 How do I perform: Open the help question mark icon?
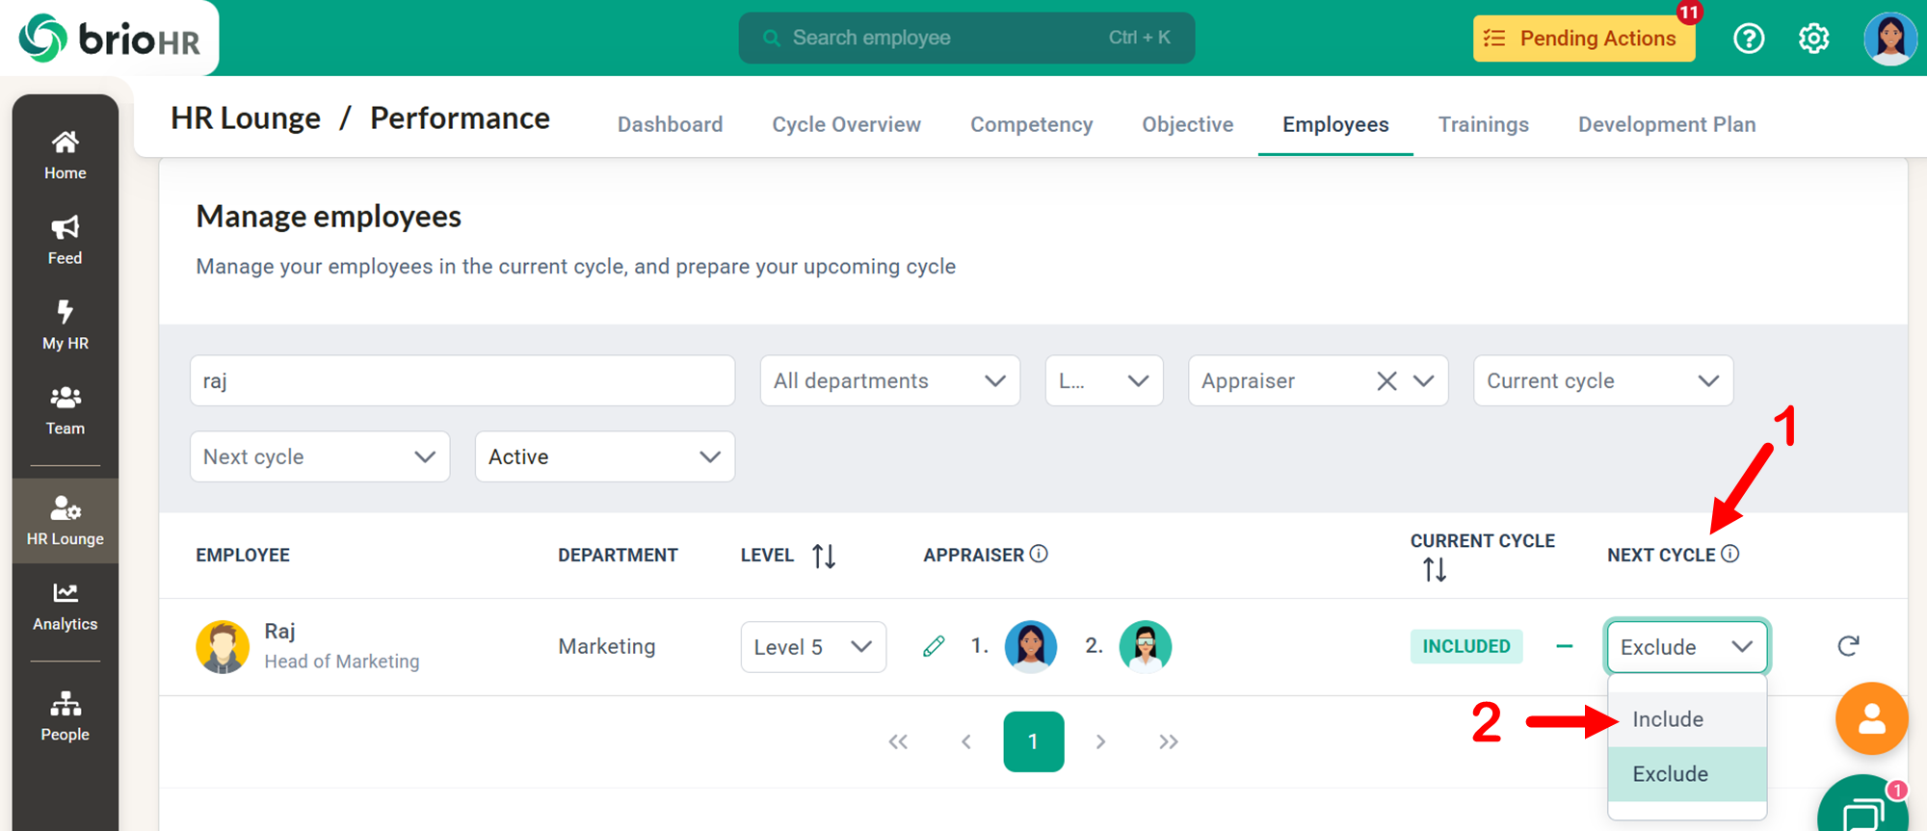[x=1748, y=39]
